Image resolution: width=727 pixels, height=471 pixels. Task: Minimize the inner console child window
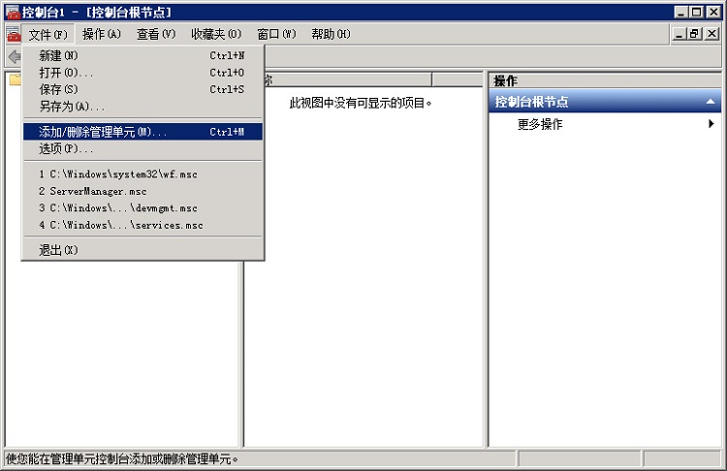[x=679, y=34]
